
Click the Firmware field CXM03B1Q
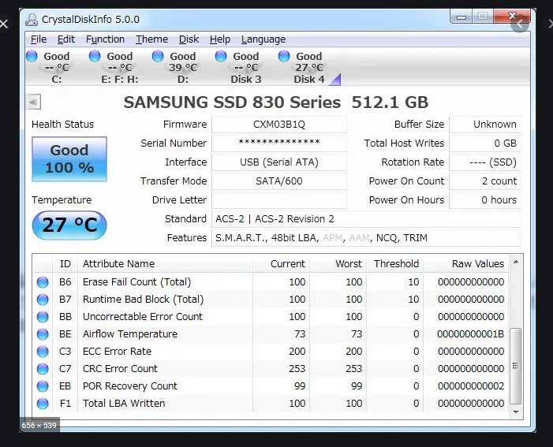(279, 125)
